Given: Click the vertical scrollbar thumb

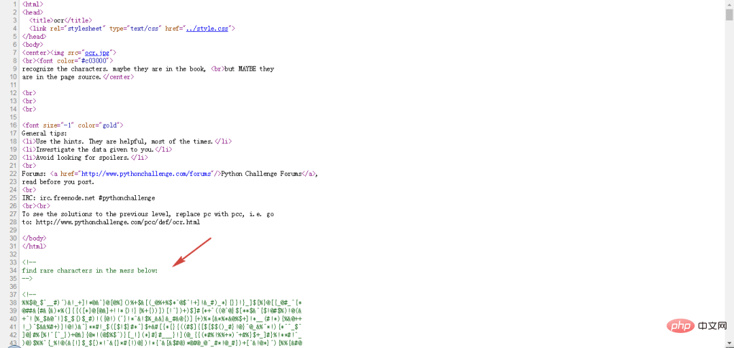Looking at the screenshot, I should (729, 14).
